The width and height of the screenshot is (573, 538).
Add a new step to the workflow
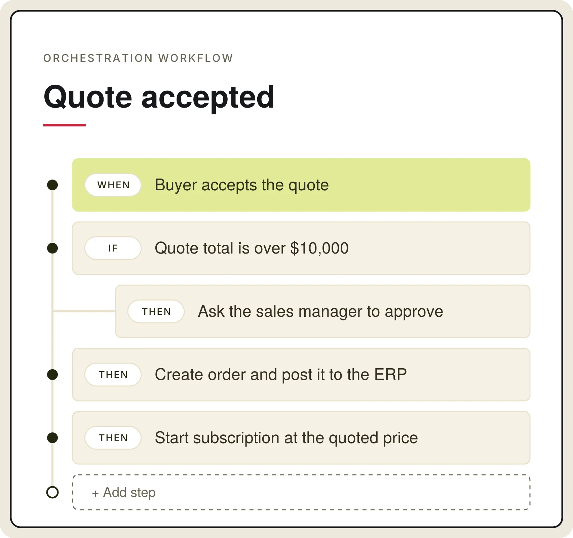pos(301,492)
